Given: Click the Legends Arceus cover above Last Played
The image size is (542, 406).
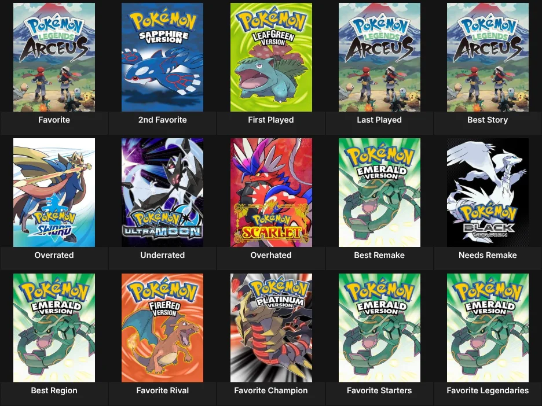Looking at the screenshot, I should 379,57.
